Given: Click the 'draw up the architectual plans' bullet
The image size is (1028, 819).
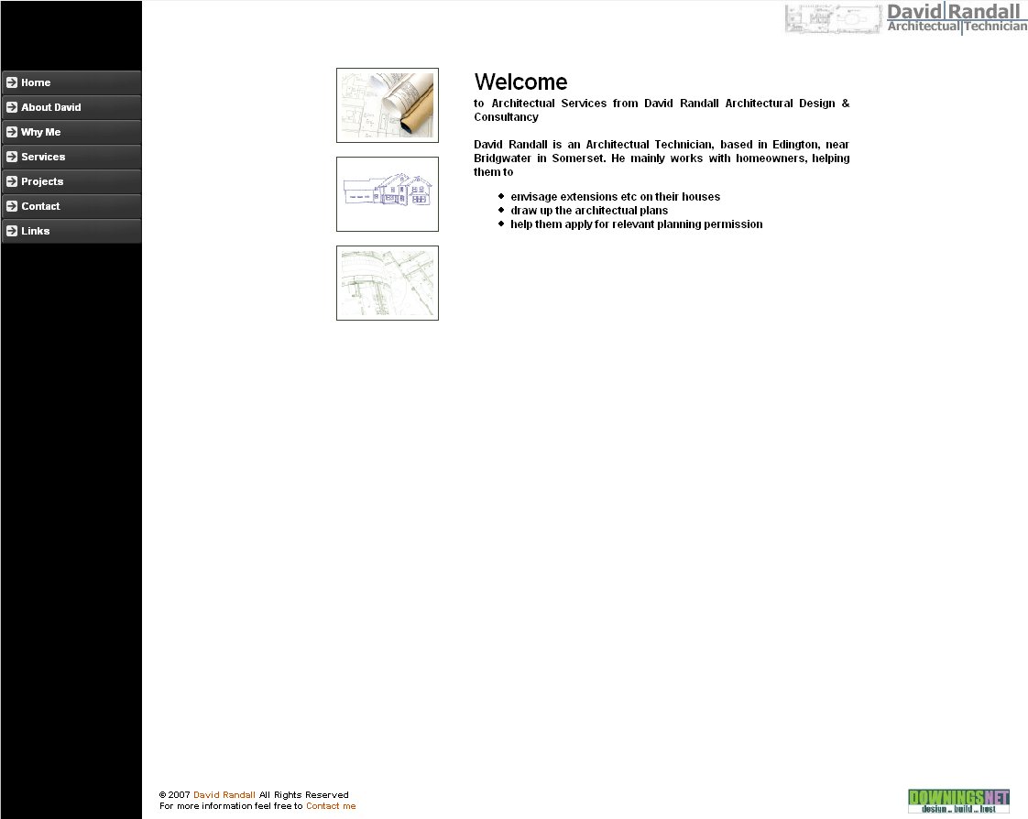Looking at the screenshot, I should pyautogui.click(x=589, y=211).
